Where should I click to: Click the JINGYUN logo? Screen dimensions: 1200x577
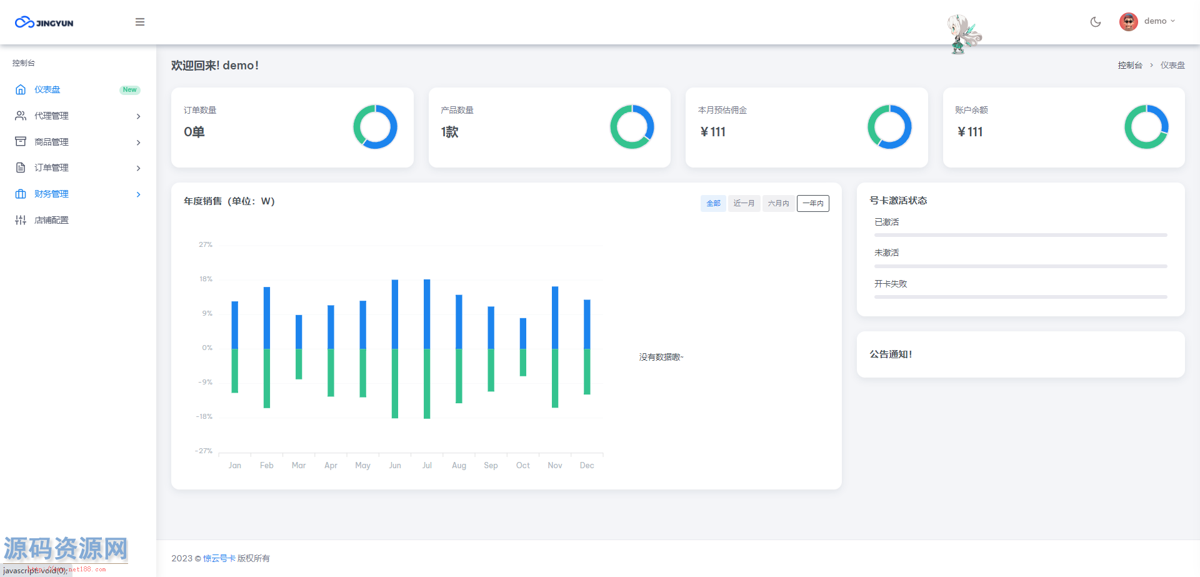point(44,23)
